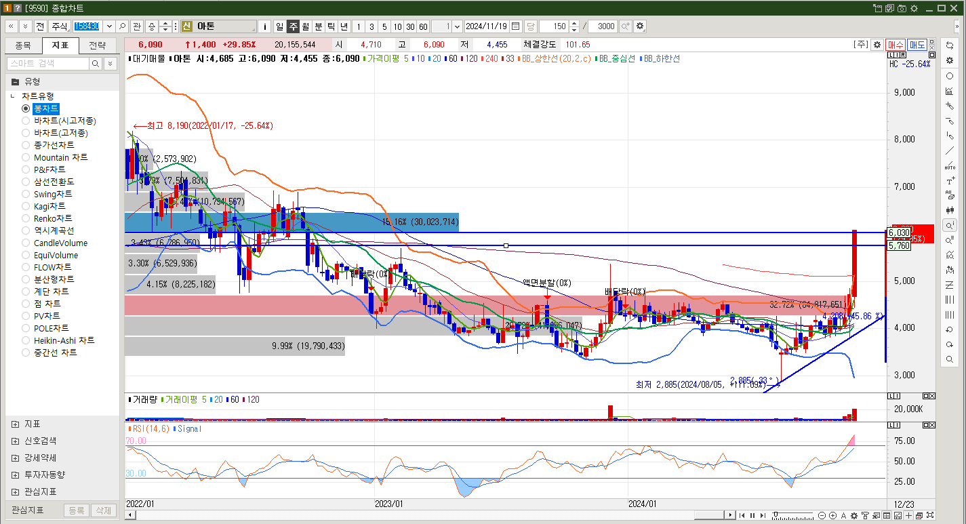Image resolution: width=966 pixels, height=524 pixels.
Task: Click the undo arrow in right toolbar
Action: pyautogui.click(x=950, y=329)
